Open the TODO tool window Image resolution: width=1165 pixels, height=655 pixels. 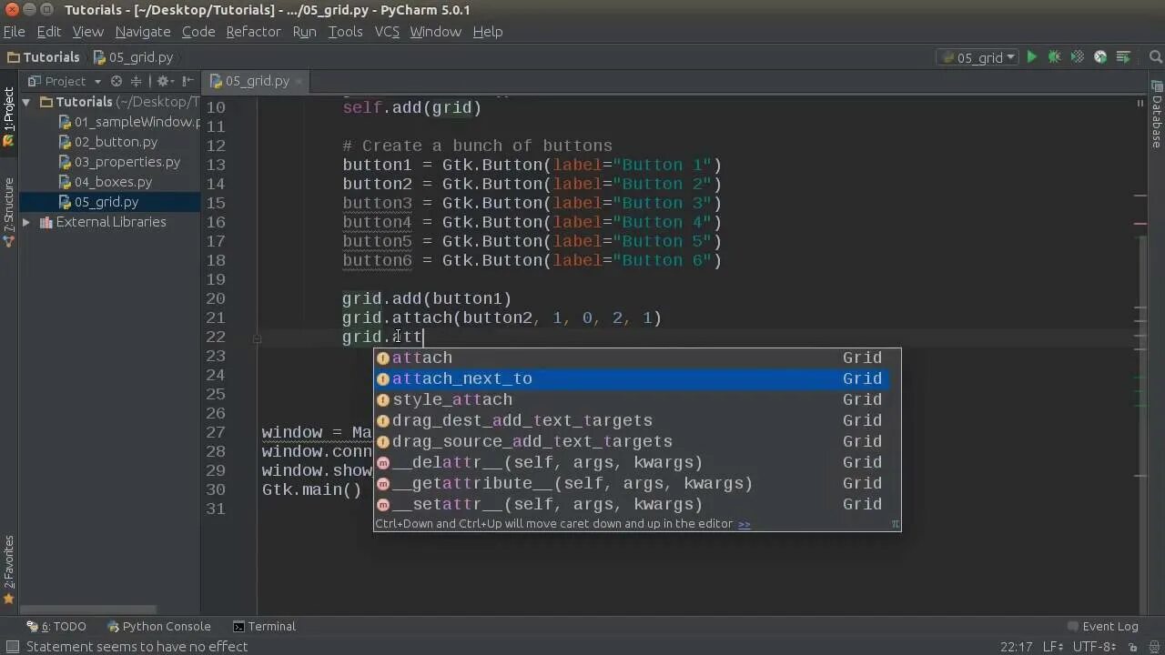(56, 626)
